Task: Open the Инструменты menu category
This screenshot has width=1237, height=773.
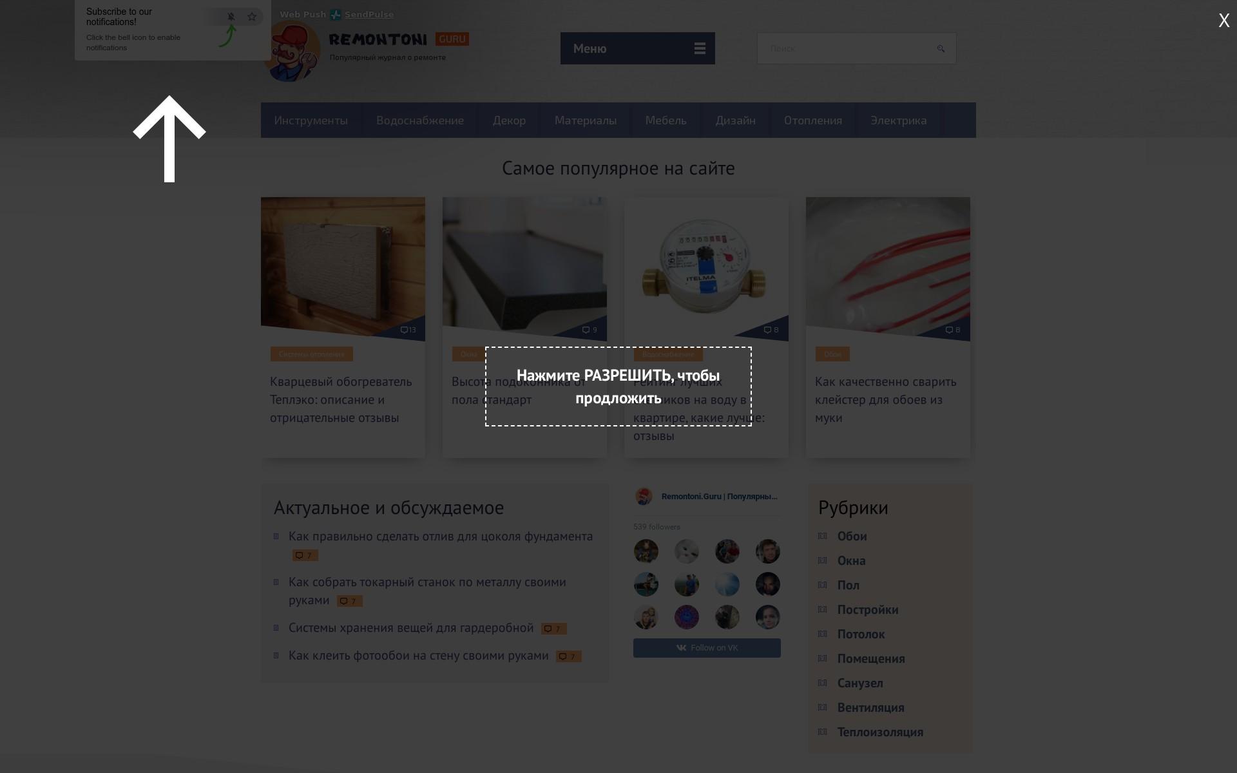Action: pyautogui.click(x=311, y=120)
